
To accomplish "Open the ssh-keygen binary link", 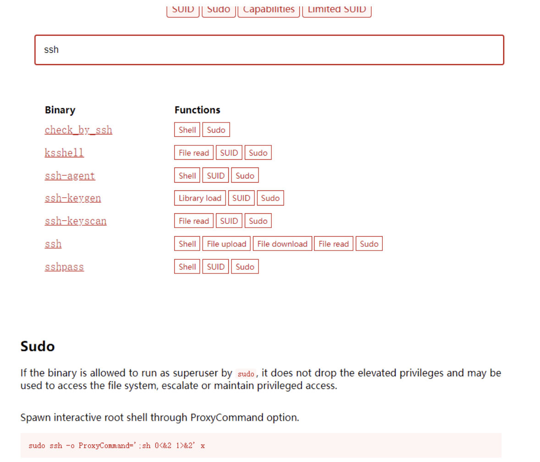I will 73,198.
